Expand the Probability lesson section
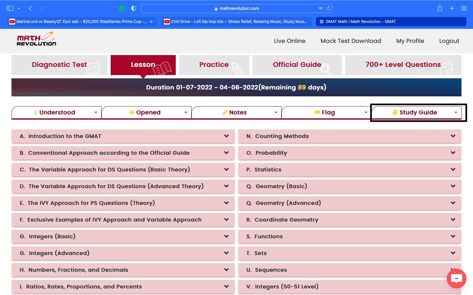 (x=453, y=153)
